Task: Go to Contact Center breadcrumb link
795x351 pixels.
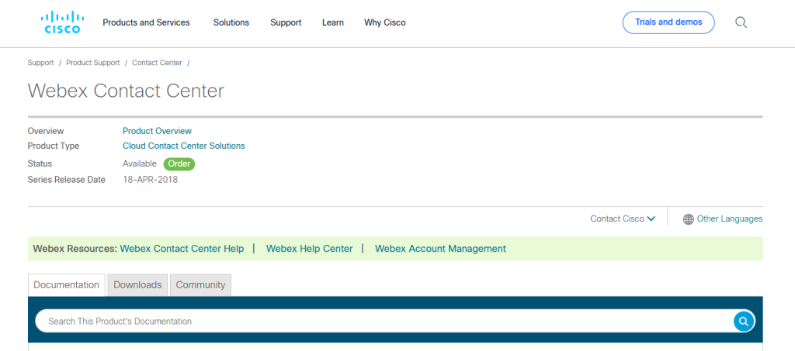Action: click(x=157, y=63)
